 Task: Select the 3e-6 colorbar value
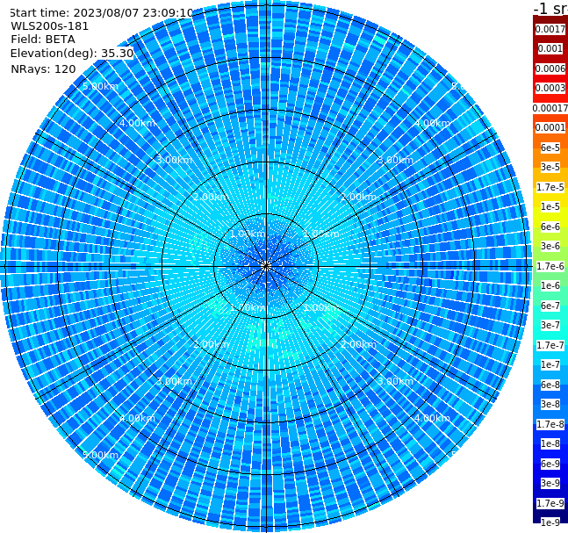550,246
